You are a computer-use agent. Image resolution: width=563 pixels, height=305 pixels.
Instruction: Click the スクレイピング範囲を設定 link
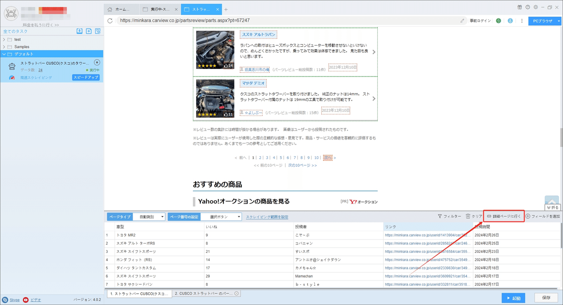coord(267,217)
